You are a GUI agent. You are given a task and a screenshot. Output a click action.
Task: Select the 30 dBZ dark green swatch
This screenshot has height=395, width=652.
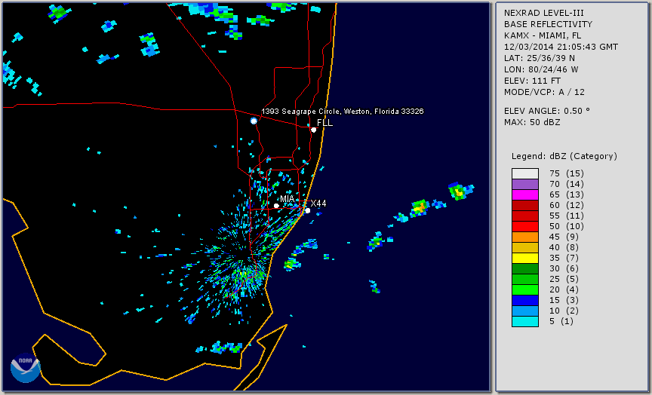click(525, 268)
